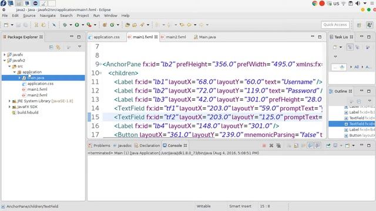Screen dimensions: 376x211
Task: Open the Window menu
Action: (x=110, y=16)
